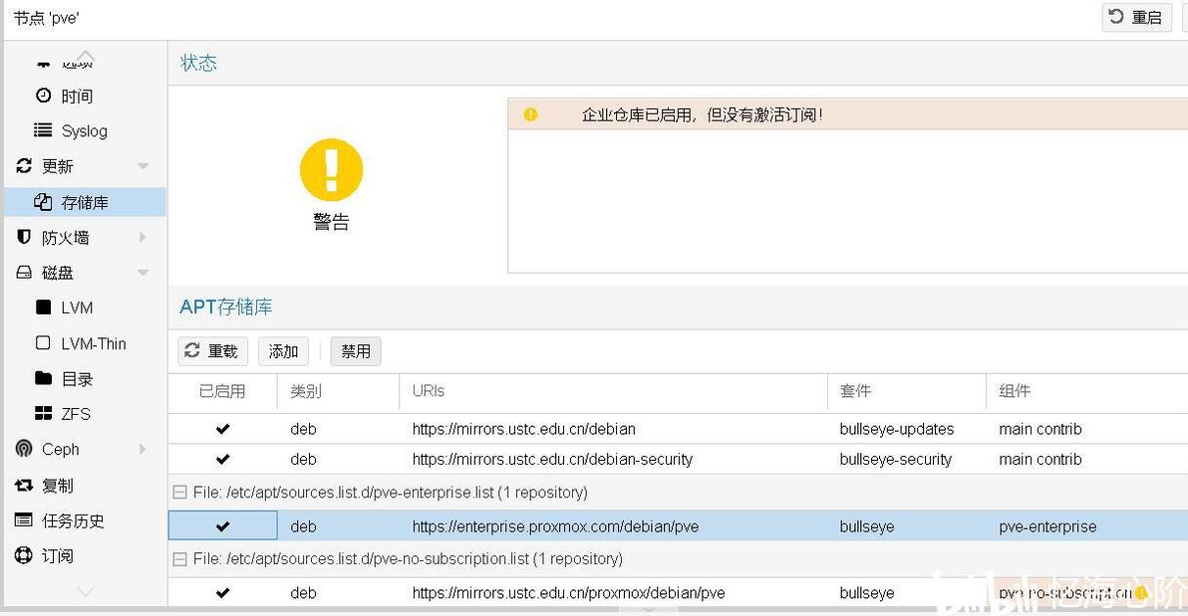Viewport: 1188px width, 616px height.
Task: Select the mirrors.ustc.edu.cn/debian-security URI cell
Action: click(x=613, y=460)
